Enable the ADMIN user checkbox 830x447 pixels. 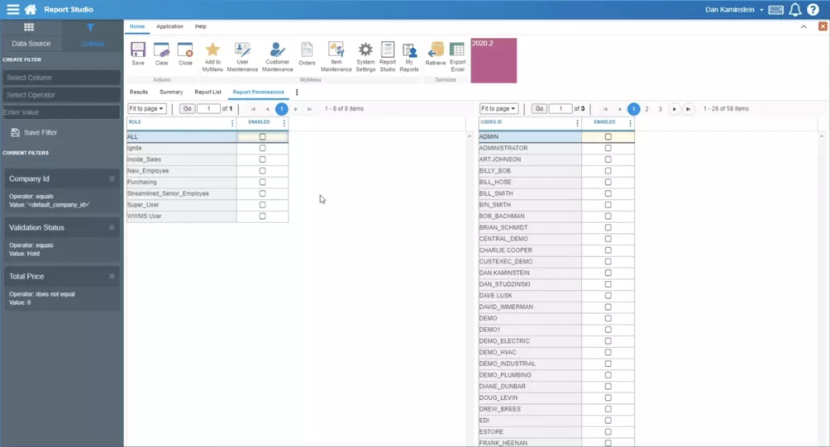tap(608, 136)
